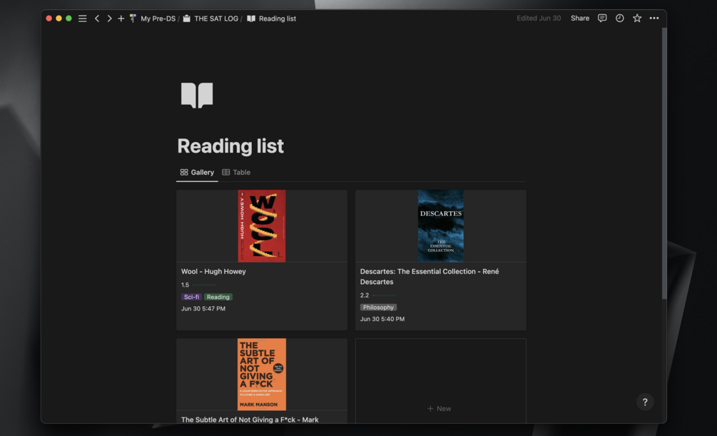Open Reading list breadcrumb

pyautogui.click(x=277, y=19)
